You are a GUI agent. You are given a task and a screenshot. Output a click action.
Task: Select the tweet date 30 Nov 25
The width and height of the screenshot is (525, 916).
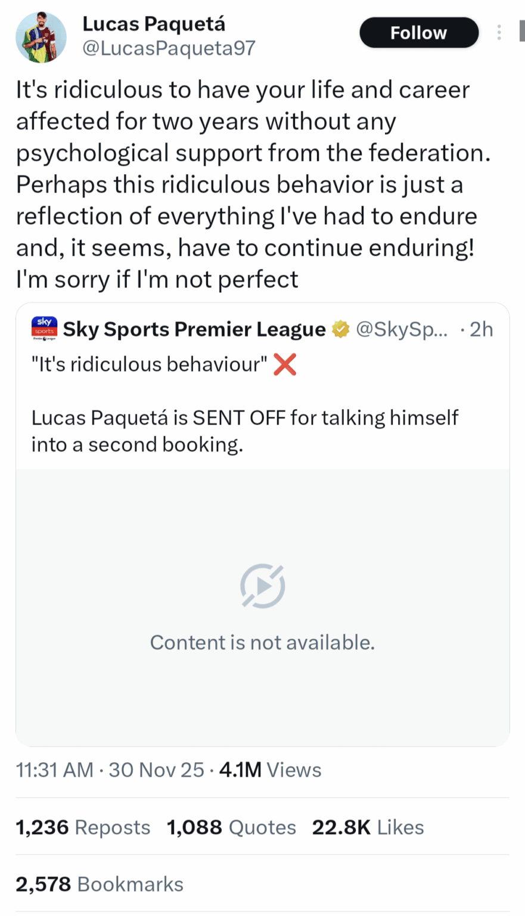(156, 770)
